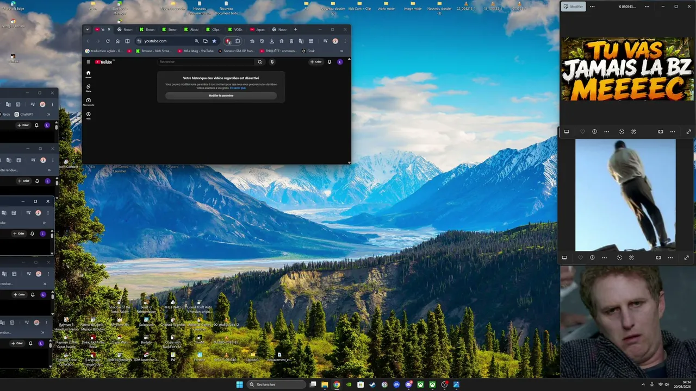Image resolution: width=696 pixels, height=391 pixels.
Task: Open the 'Serveur GTA RP fran...' bookmark
Action: 237,51
